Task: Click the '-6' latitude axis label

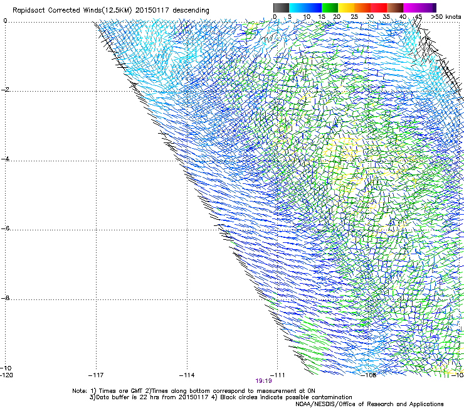Action: pos(5,228)
